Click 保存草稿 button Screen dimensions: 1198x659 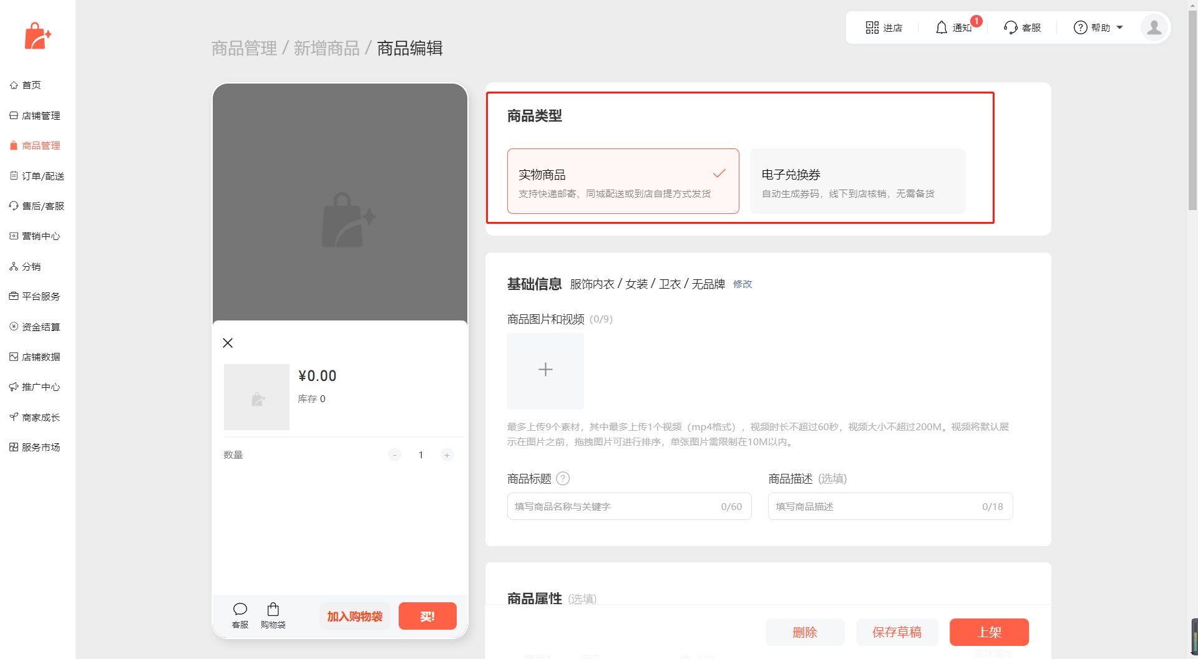click(x=897, y=632)
